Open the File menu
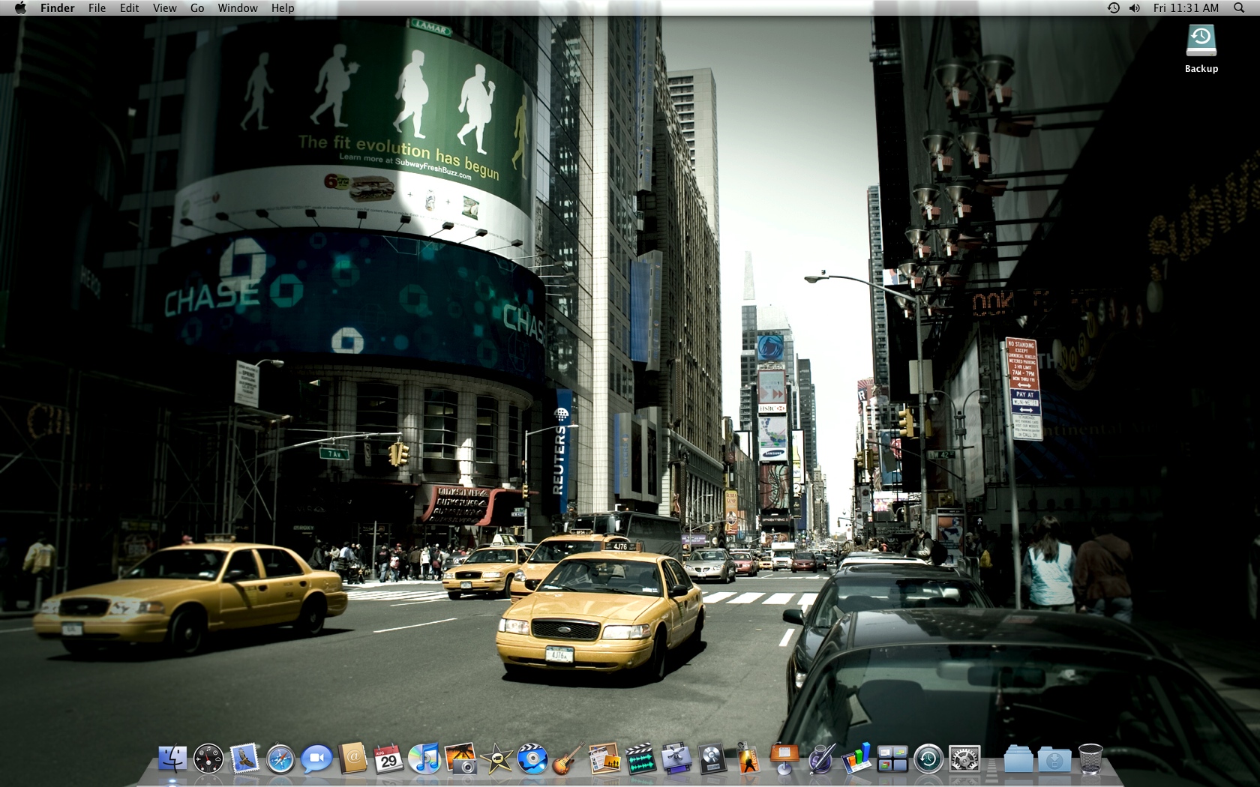 (x=97, y=7)
